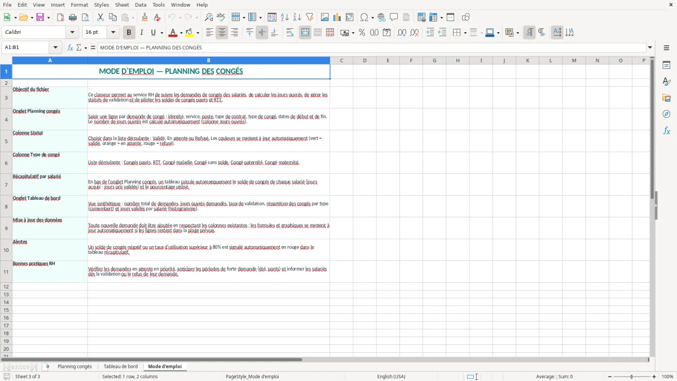Toggle Align Left

point(209,33)
